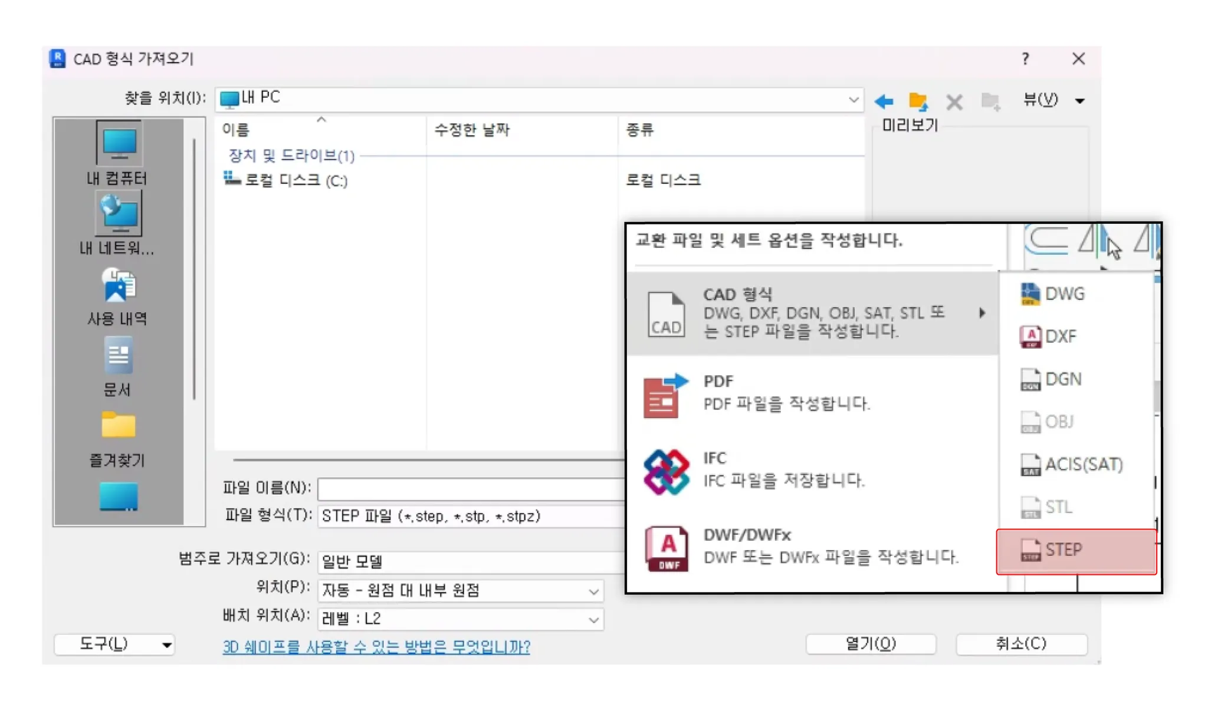Click the 3D shape usage help link

[376, 647]
